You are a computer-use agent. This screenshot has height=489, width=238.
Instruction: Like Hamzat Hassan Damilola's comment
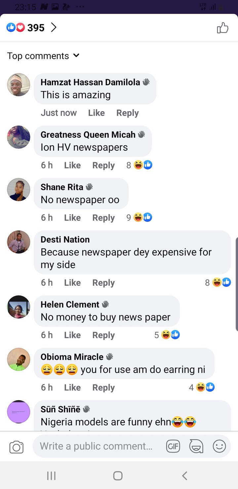pyautogui.click(x=96, y=113)
